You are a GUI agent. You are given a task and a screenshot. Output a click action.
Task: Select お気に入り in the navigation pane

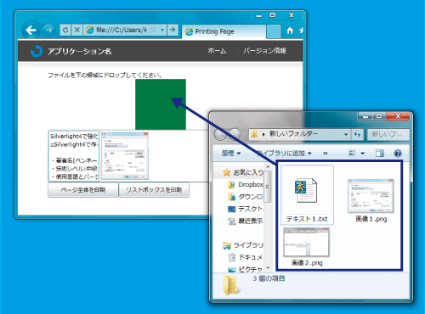click(243, 172)
